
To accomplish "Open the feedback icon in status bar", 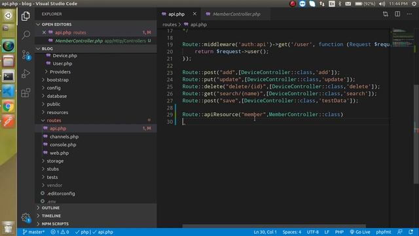I will [x=400, y=232].
